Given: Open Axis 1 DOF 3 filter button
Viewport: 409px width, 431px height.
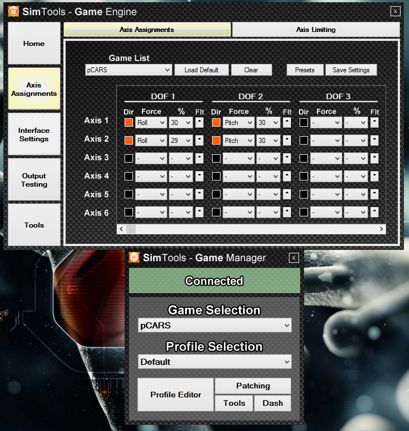Looking at the screenshot, I should click(x=374, y=122).
